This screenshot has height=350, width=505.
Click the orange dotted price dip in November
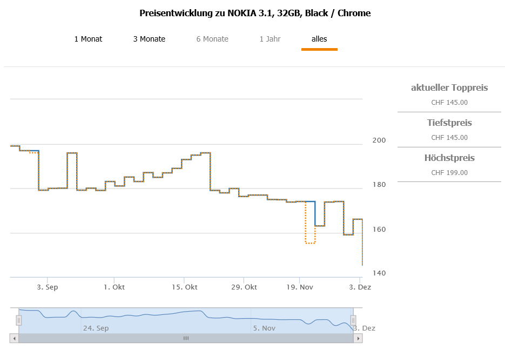(310, 243)
